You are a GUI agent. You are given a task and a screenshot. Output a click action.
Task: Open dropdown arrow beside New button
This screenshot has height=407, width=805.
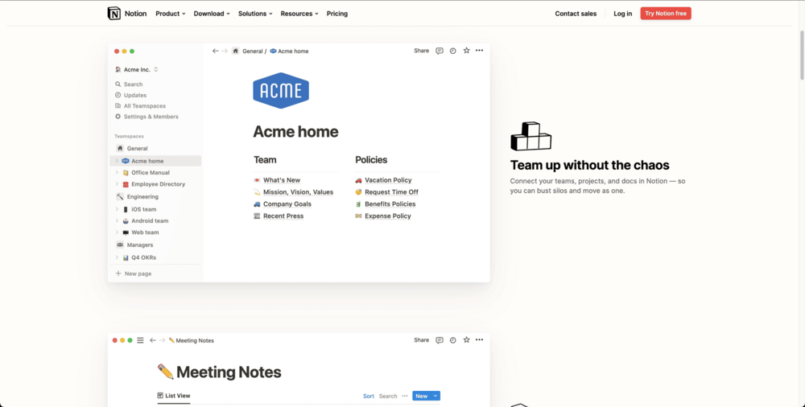pos(436,396)
